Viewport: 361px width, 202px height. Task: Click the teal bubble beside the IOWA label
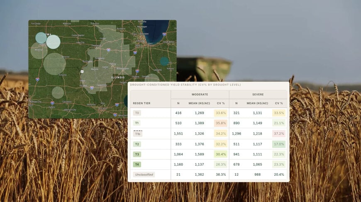click(41, 38)
